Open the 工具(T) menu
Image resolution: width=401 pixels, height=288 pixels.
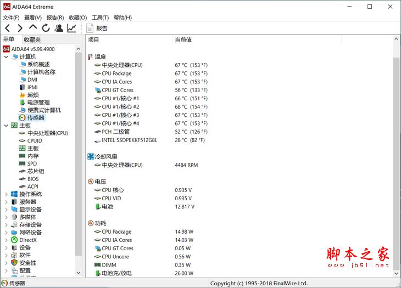(100, 18)
